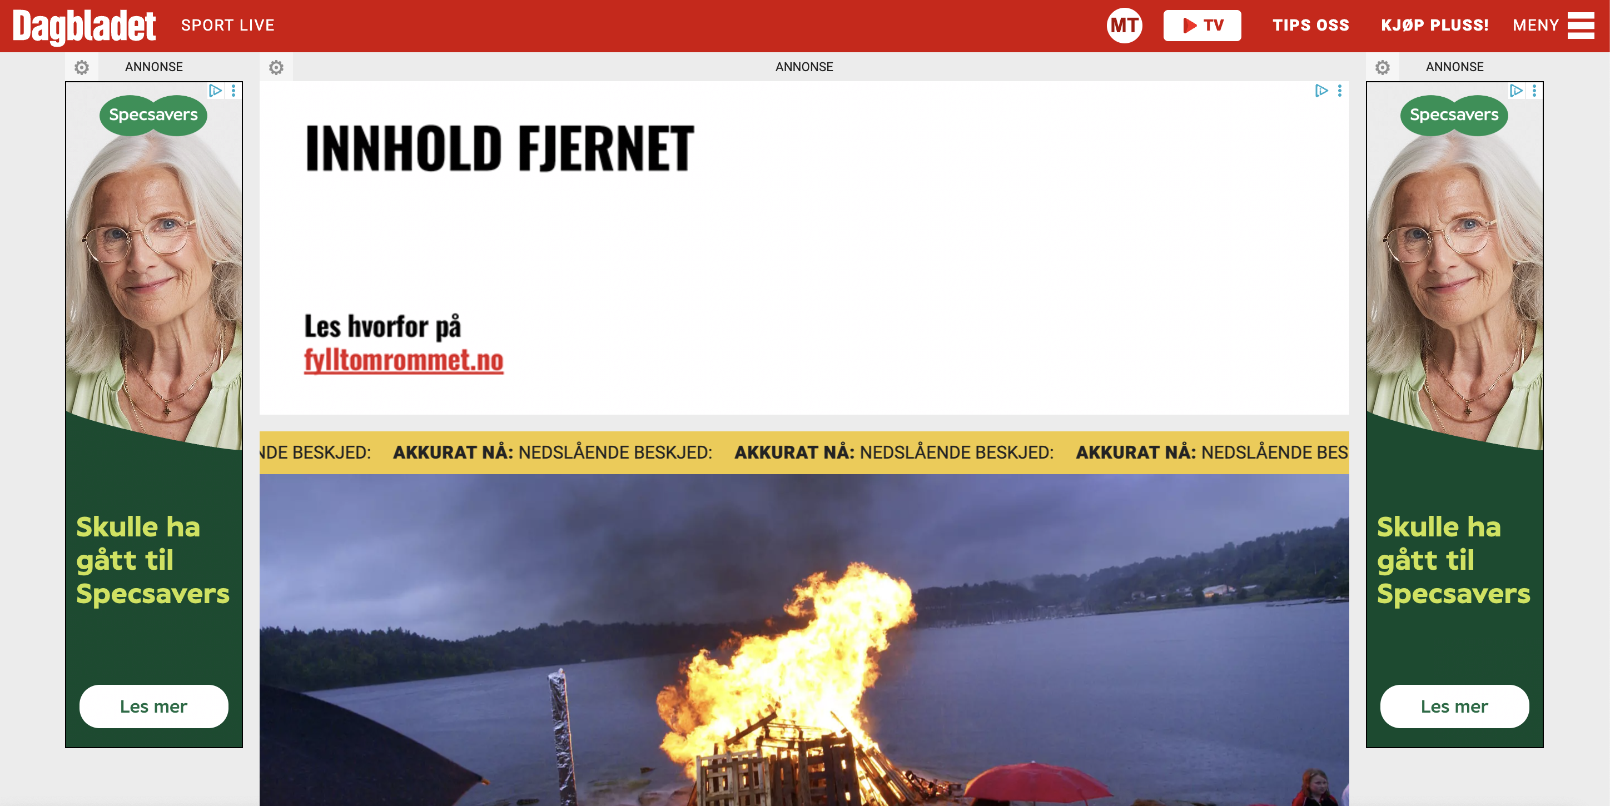Click Les mer on right Specsavers ad
Viewport: 1610px width, 806px height.
coord(1454,707)
